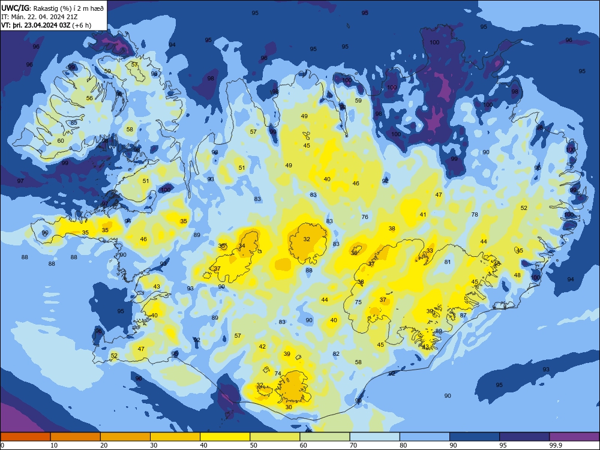Click the legend scale label '50'
The image size is (600, 450).
(254, 445)
